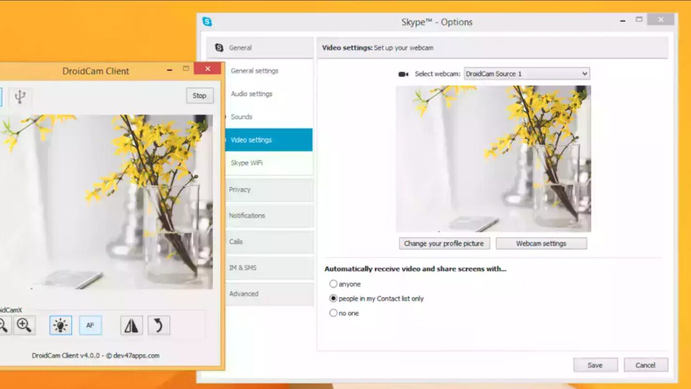Click the 'DroidCam Client v4.0.0' footer text
The image size is (691, 389).
[x=96, y=356]
